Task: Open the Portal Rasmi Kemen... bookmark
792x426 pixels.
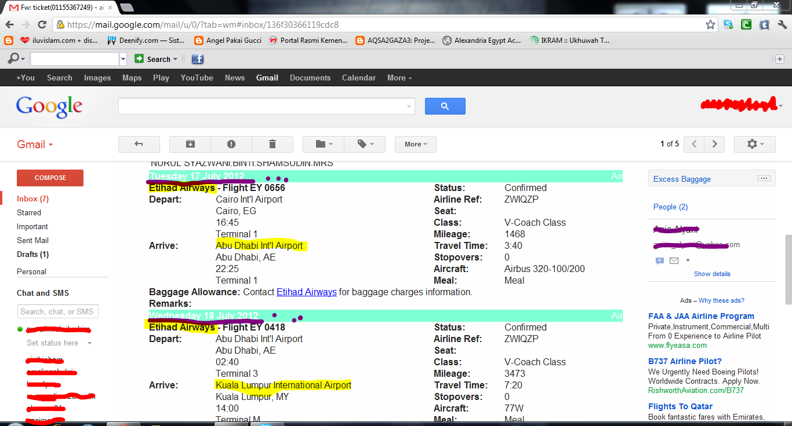Action: (308, 41)
